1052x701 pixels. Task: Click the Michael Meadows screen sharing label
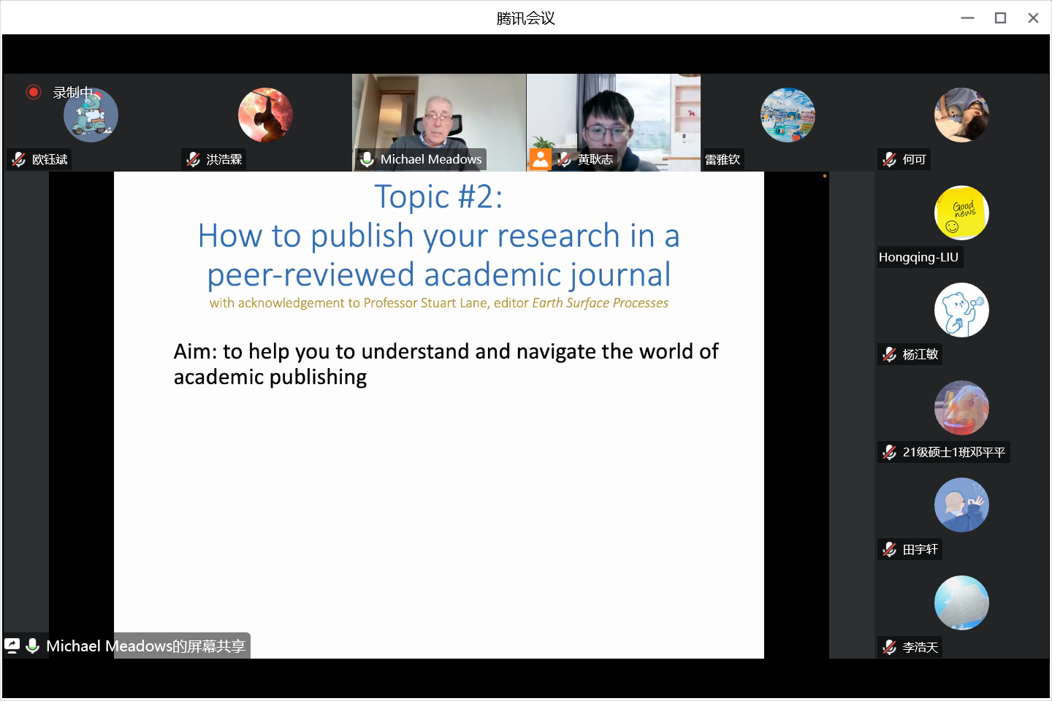[145, 646]
